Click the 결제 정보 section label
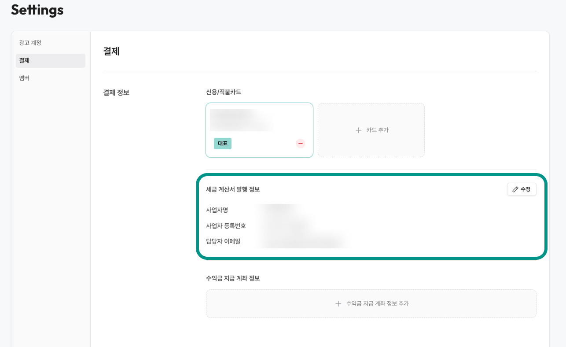Screen dimensions: 566x347 point(116,92)
